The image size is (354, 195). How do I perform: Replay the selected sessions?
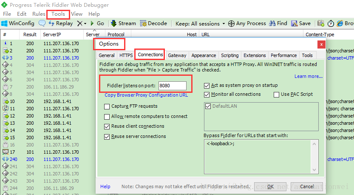61,23
